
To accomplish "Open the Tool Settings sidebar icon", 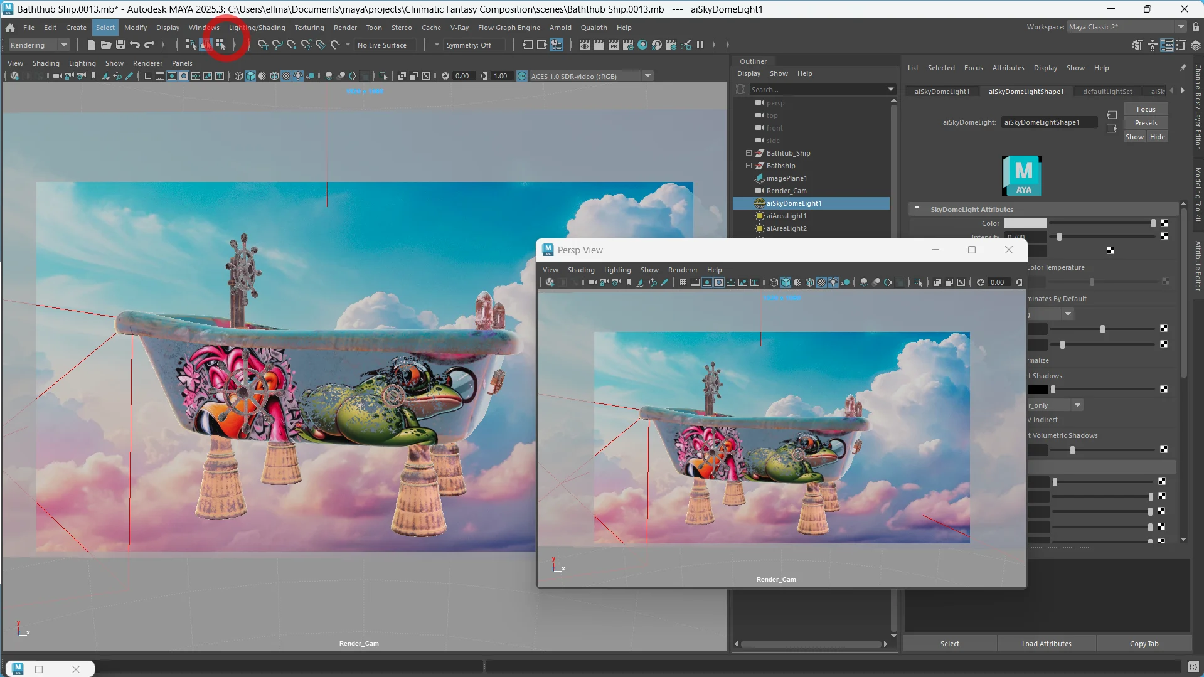I will [x=1181, y=45].
